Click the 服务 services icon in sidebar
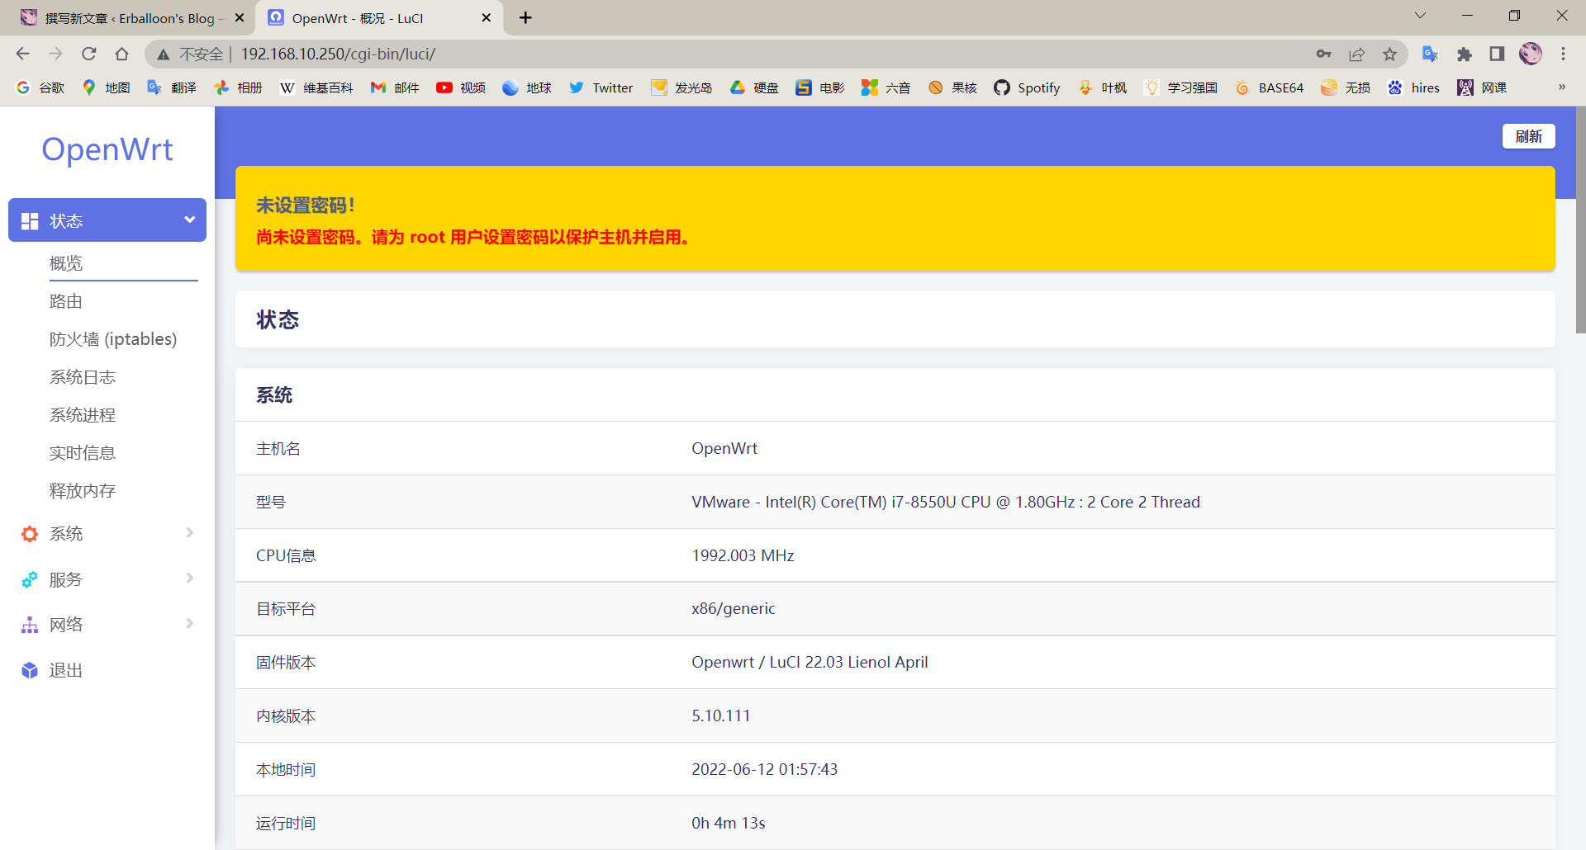This screenshot has width=1586, height=850. [30, 579]
